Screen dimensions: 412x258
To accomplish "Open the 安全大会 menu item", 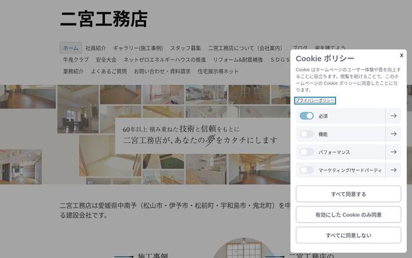I will click(x=106, y=60).
